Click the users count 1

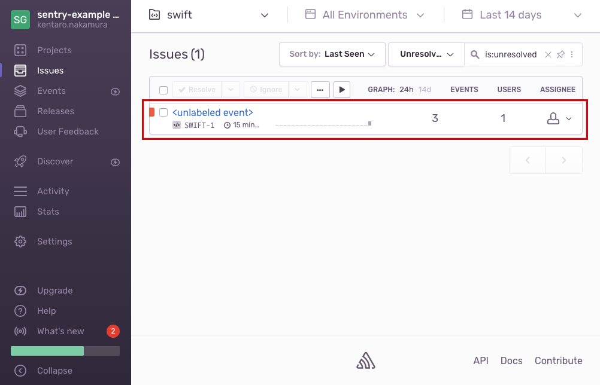503,118
